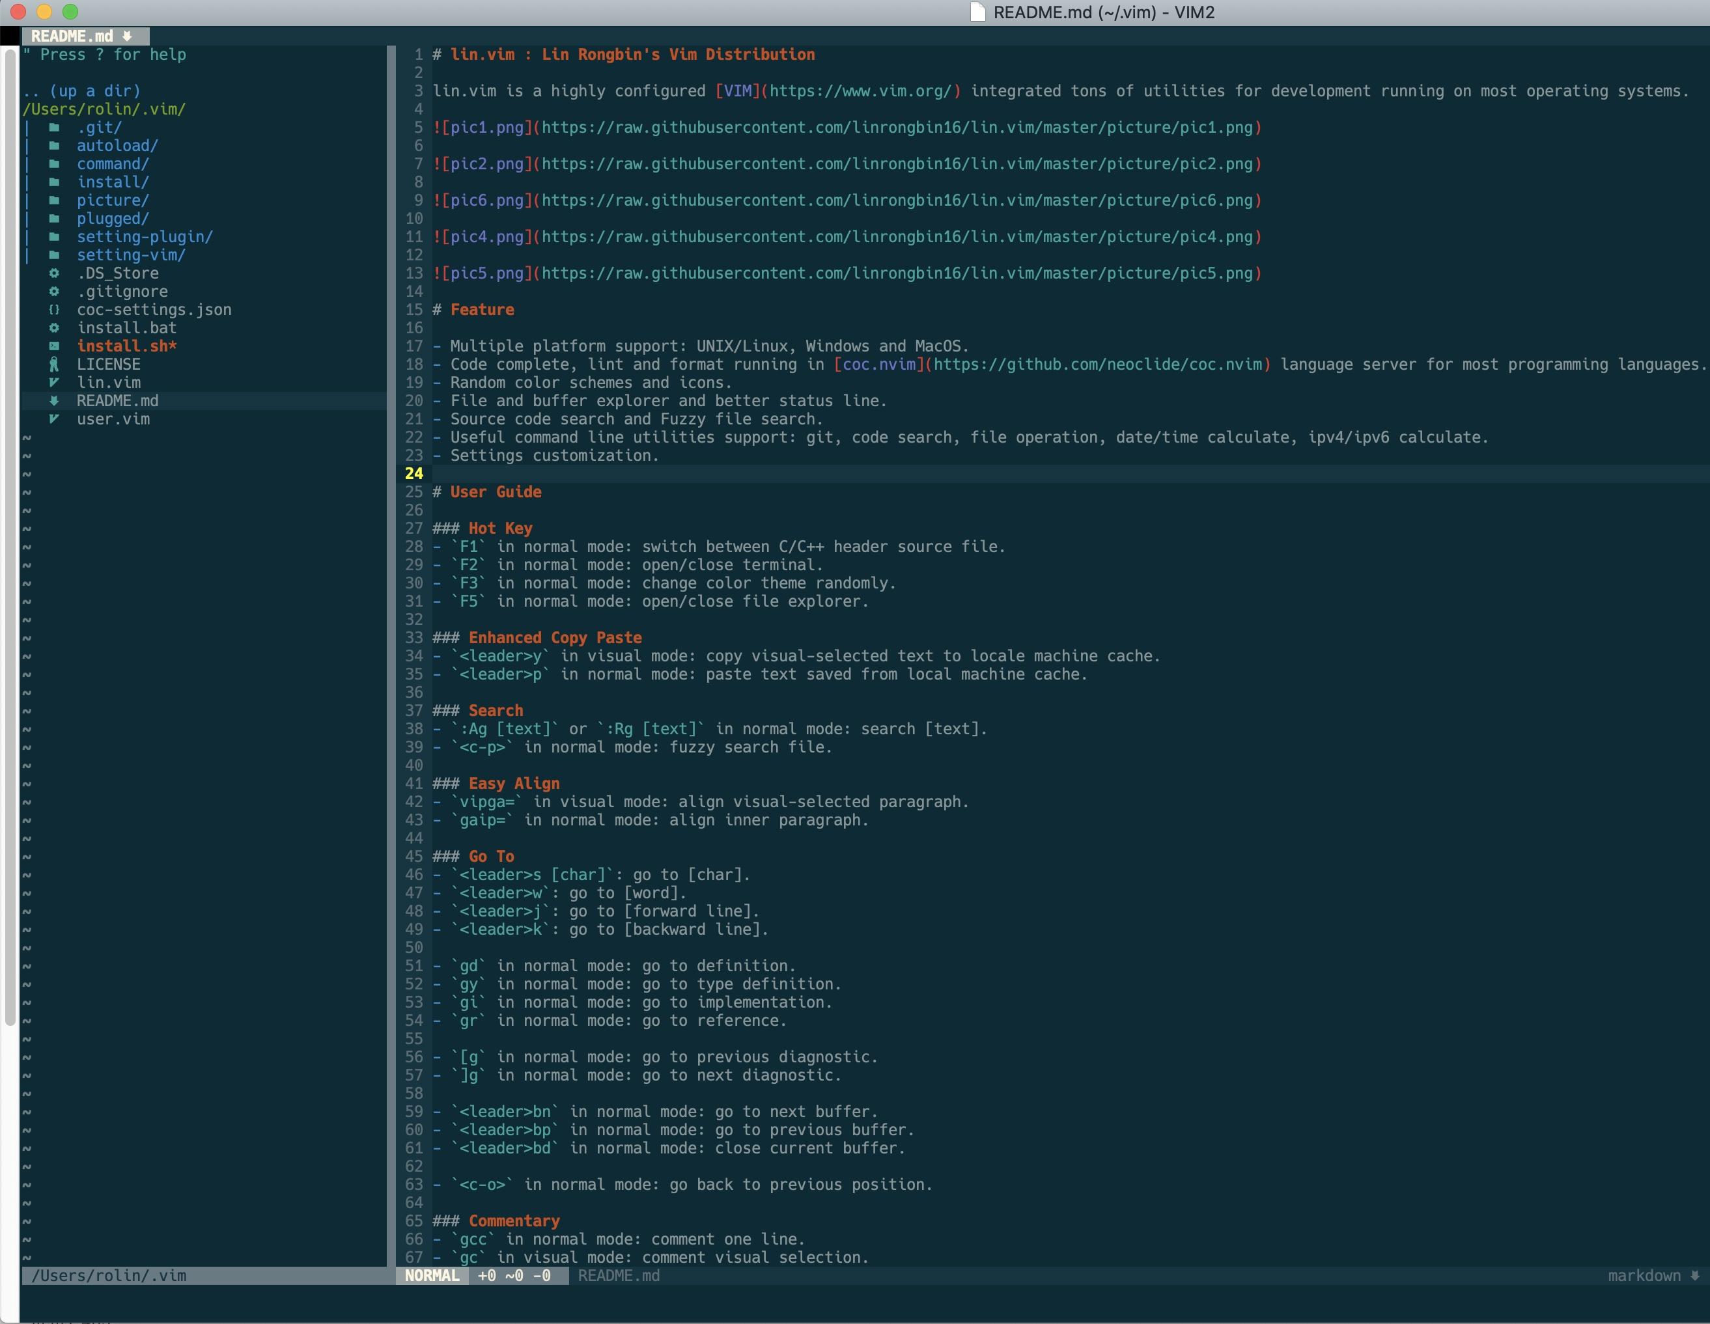Viewport: 1710px width, 1324px height.
Task: Click the Vim icon beside lin.vim
Action: coord(54,383)
